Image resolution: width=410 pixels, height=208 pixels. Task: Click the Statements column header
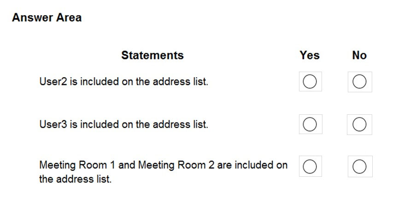tap(152, 55)
